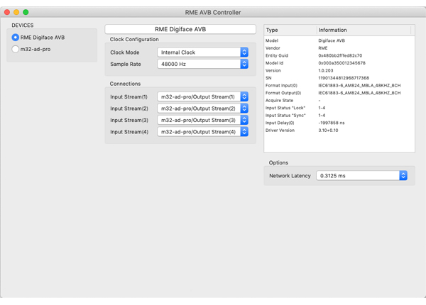
Task: Click the Input Status "Sync" row label
Action: click(285, 116)
